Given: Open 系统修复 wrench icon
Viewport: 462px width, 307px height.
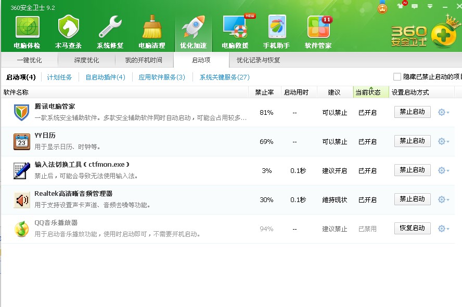Looking at the screenshot, I should [110, 27].
